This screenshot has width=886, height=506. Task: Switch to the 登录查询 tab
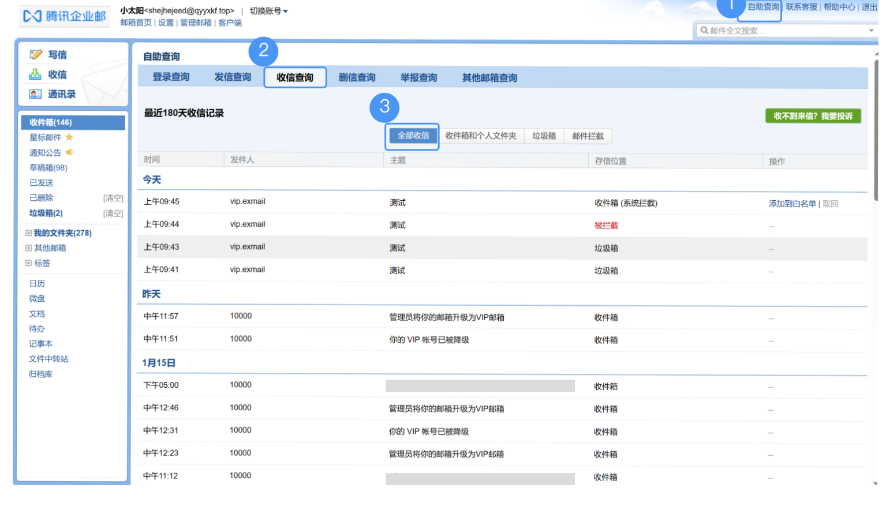tap(171, 77)
